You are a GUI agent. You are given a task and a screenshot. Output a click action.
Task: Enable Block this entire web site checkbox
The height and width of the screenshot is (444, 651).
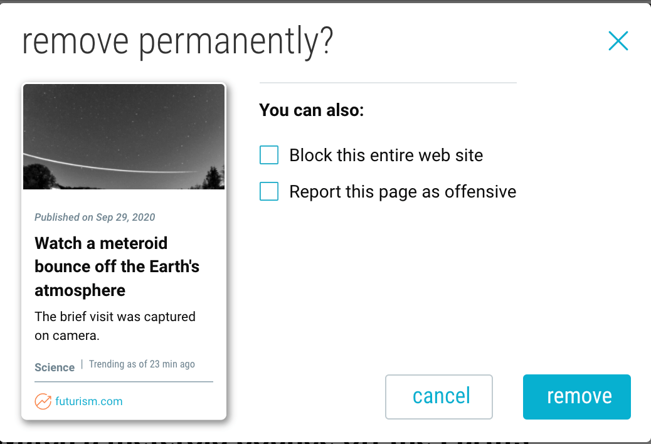click(269, 155)
